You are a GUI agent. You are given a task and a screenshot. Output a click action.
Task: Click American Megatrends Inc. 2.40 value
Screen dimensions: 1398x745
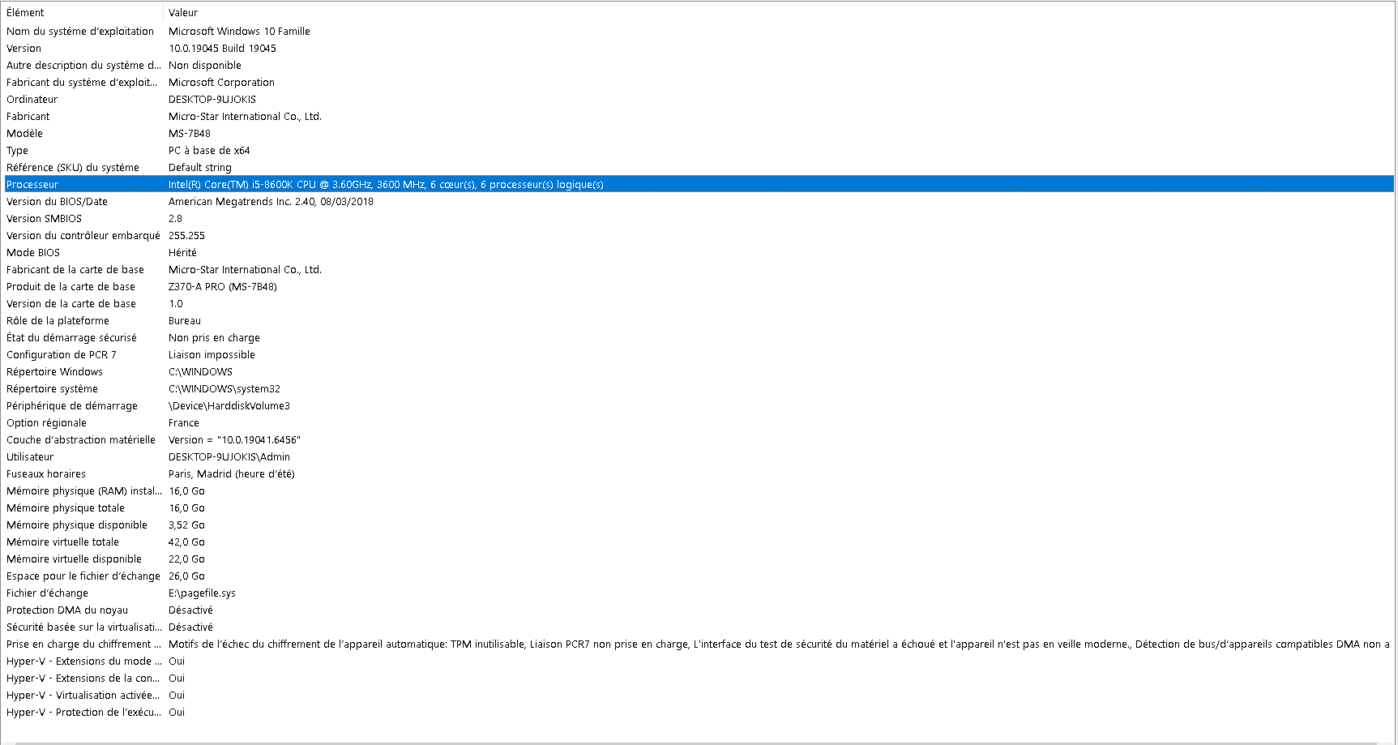tap(271, 201)
